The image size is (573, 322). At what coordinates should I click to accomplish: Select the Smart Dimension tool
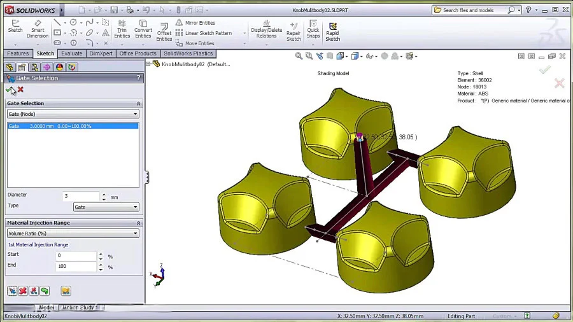point(38,29)
